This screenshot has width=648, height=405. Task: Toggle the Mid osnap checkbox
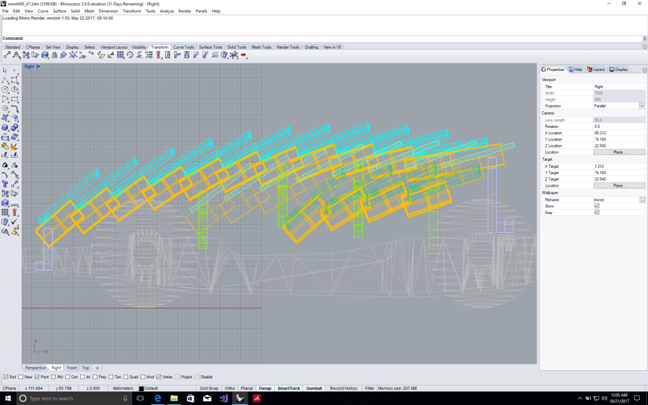[53, 377]
